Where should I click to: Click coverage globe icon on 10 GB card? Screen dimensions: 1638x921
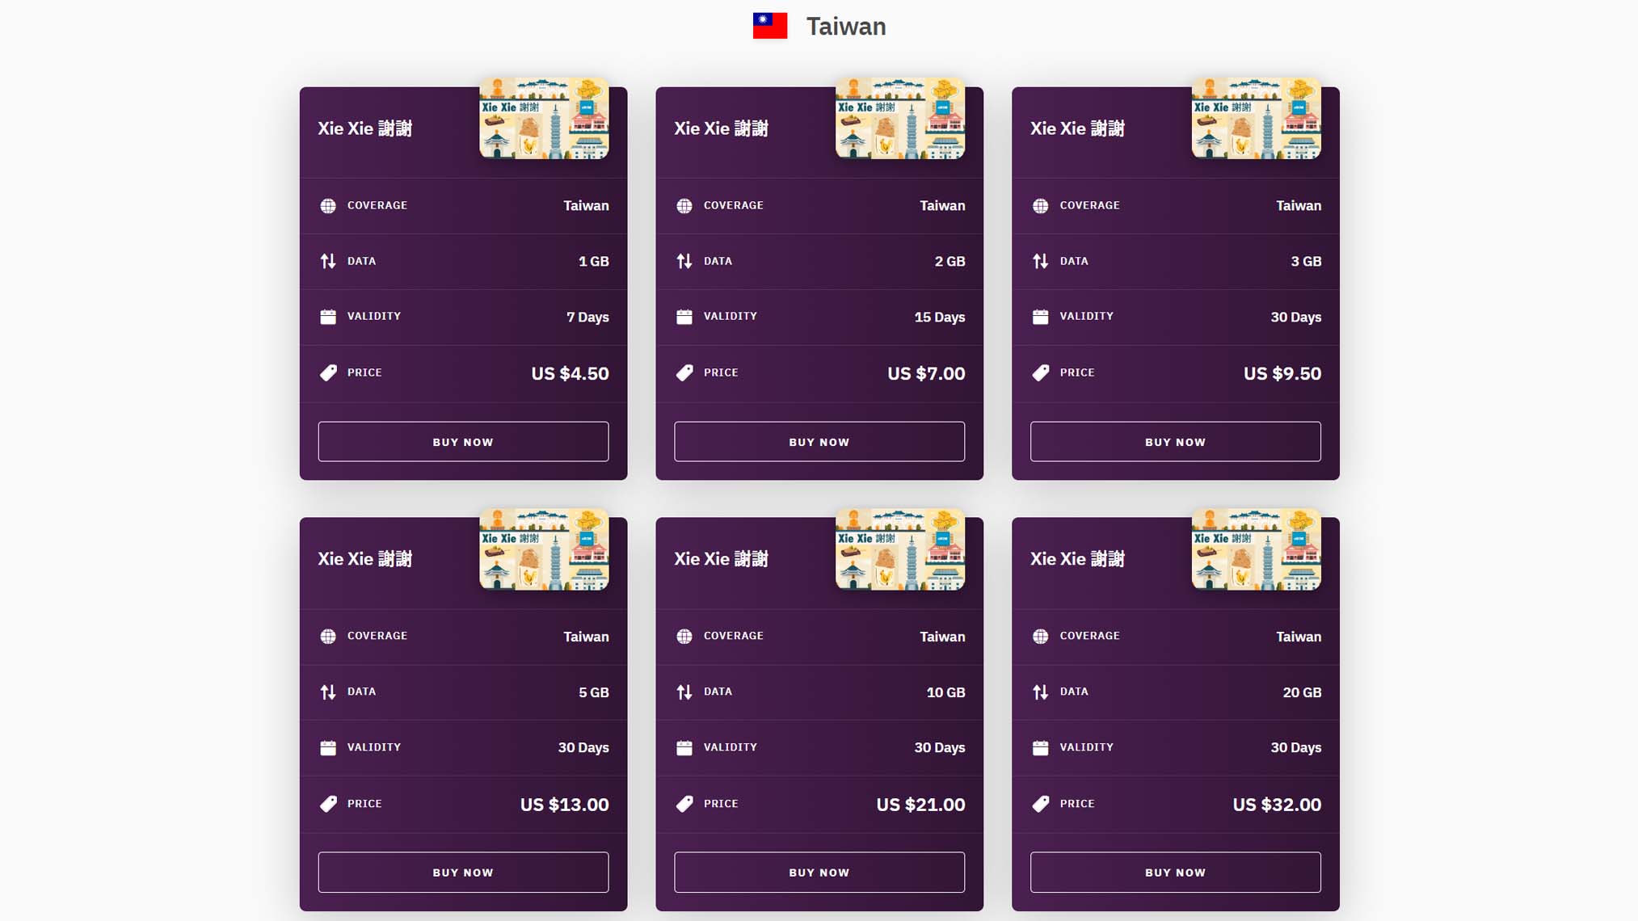pyautogui.click(x=684, y=637)
